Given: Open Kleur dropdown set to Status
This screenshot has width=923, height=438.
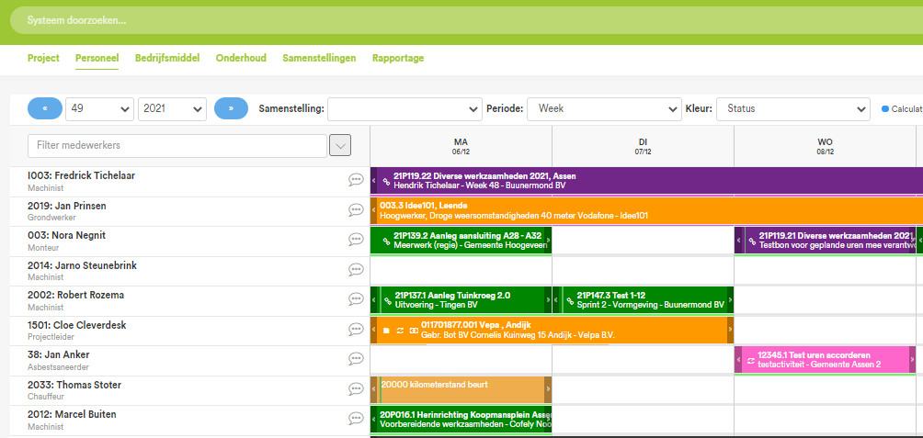Looking at the screenshot, I should [792, 108].
